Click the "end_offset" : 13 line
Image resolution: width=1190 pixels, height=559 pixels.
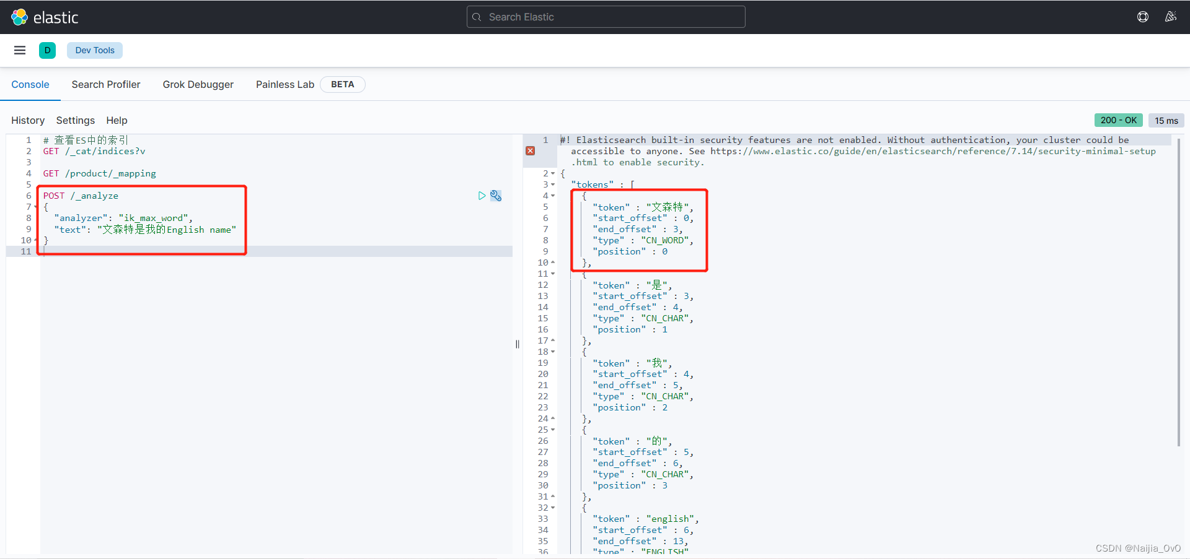point(640,541)
